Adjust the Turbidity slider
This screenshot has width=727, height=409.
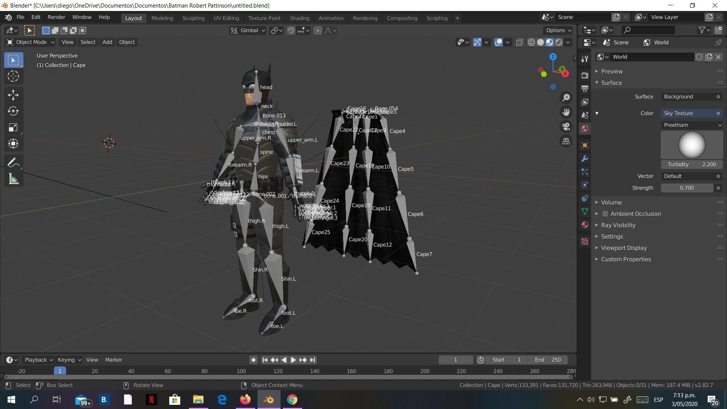pos(692,164)
